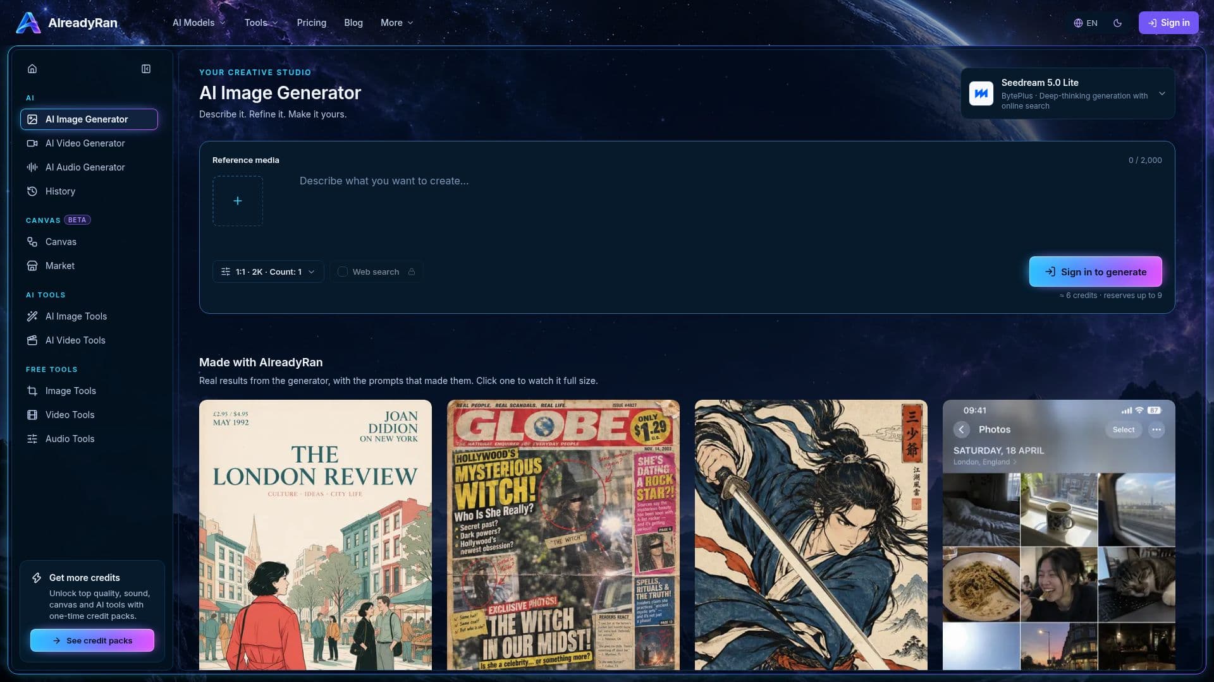Open the home icon in sidebar
The image size is (1214, 682).
[32, 69]
